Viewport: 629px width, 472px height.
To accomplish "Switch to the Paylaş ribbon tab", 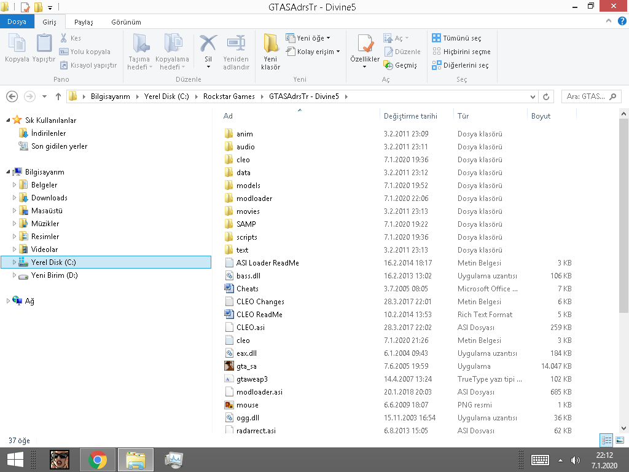I will pos(84,22).
